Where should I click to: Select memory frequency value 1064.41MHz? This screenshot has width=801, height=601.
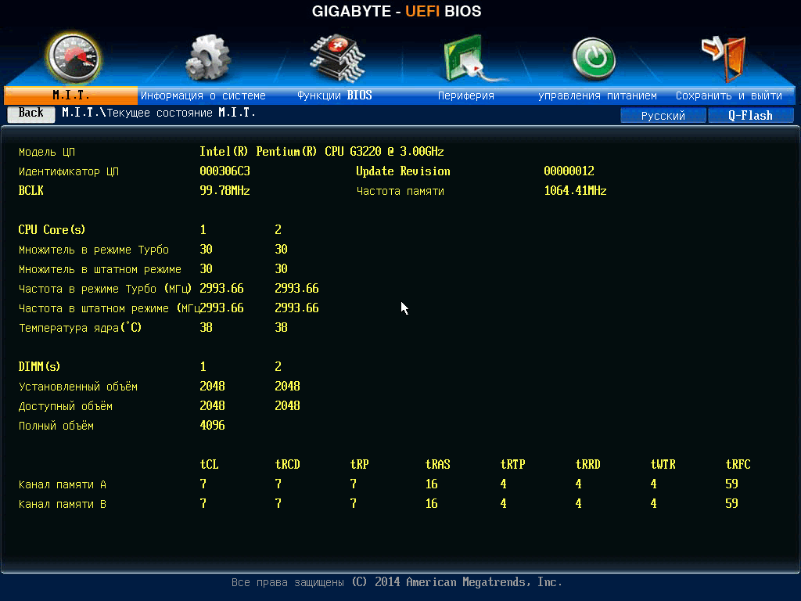click(x=575, y=191)
